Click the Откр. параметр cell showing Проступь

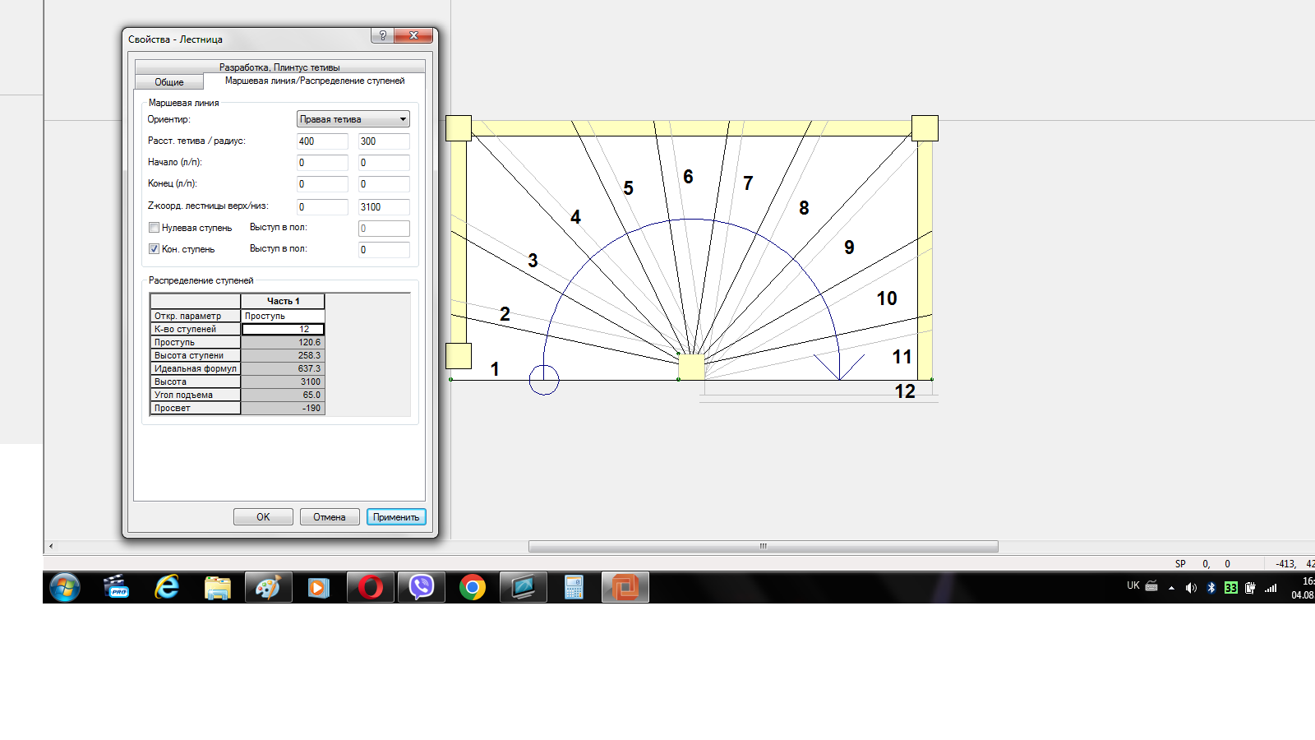(283, 316)
